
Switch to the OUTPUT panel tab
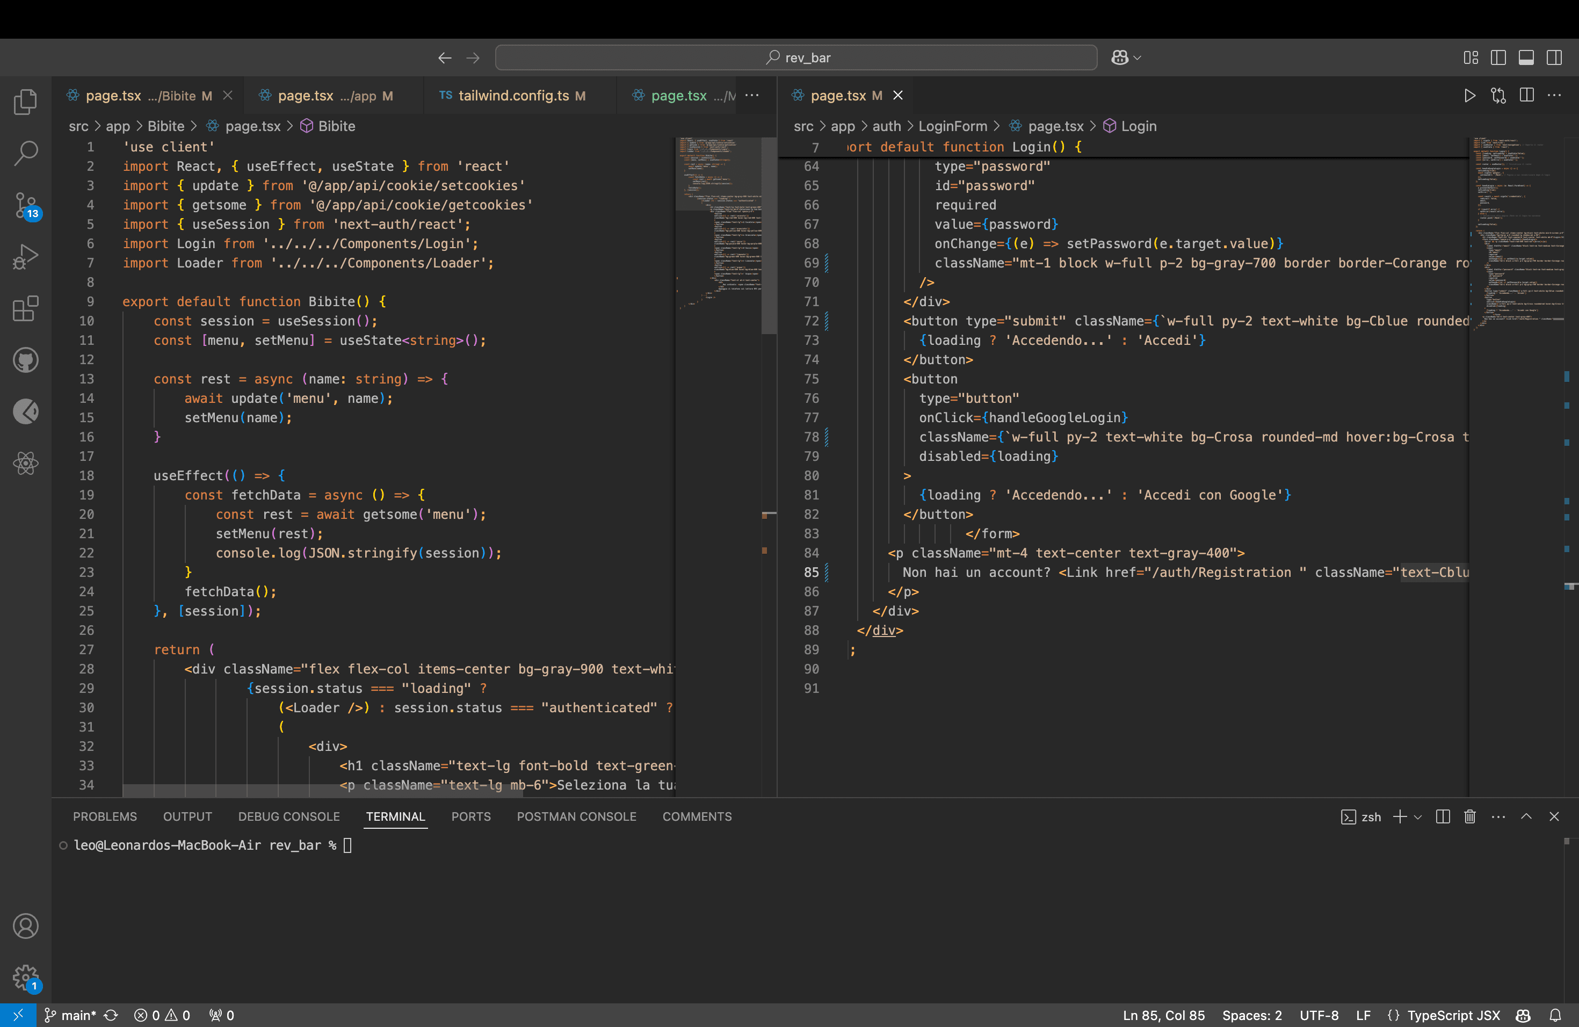pos(188,816)
